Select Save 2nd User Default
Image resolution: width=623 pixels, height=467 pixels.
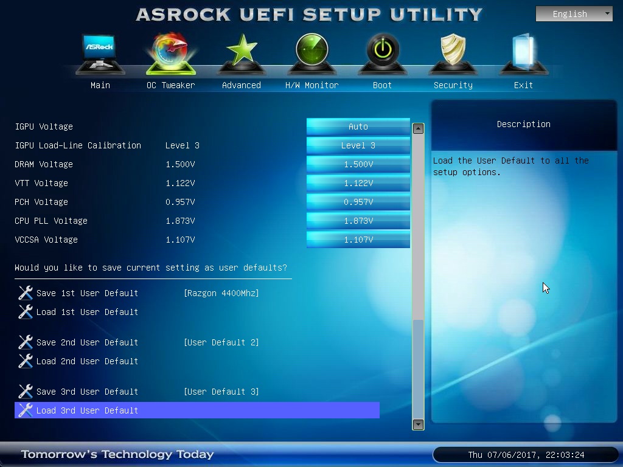coord(87,342)
